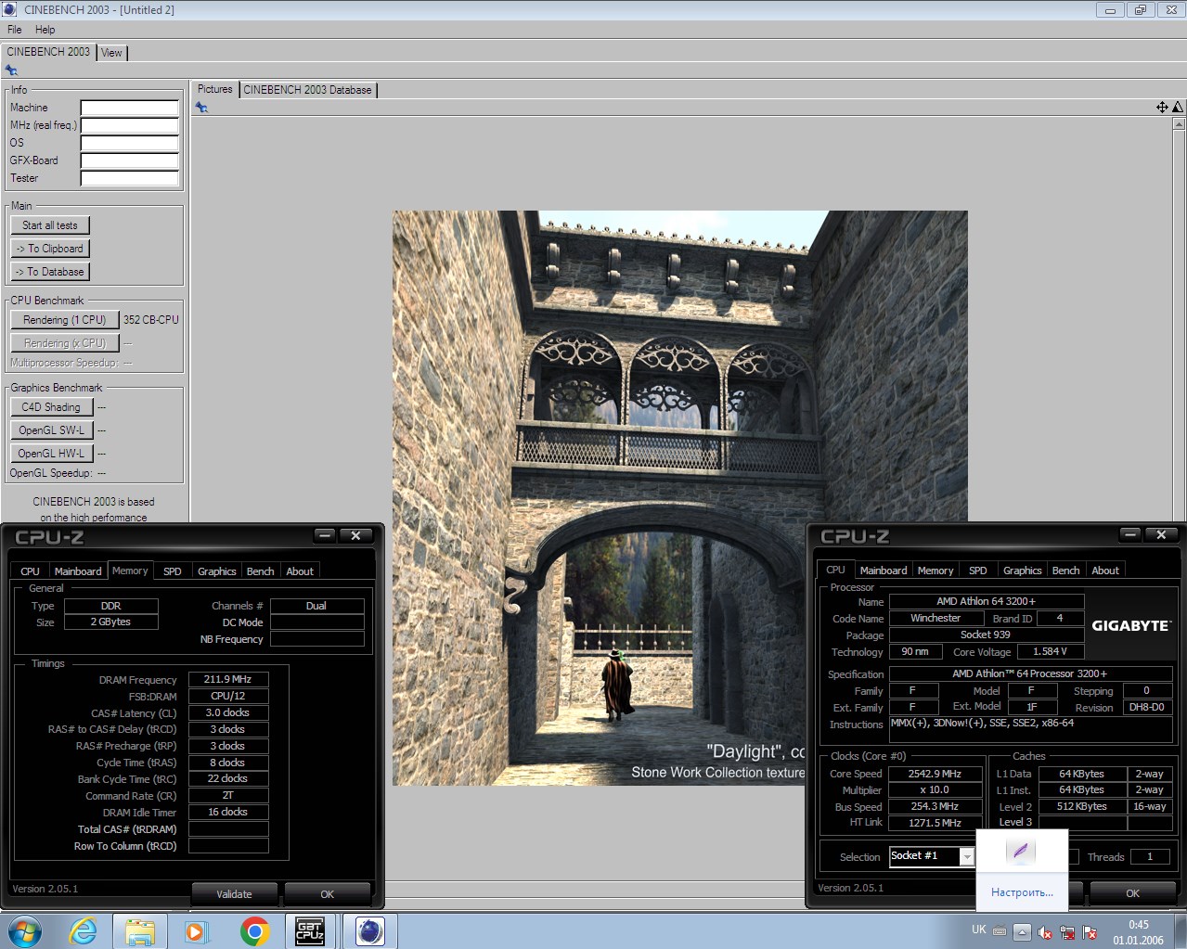Switch to CINEBENCH taskbar button
This screenshot has width=1187, height=949.
(x=370, y=930)
